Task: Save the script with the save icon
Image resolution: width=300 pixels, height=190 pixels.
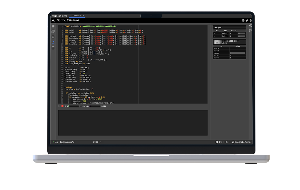Action: (243, 20)
